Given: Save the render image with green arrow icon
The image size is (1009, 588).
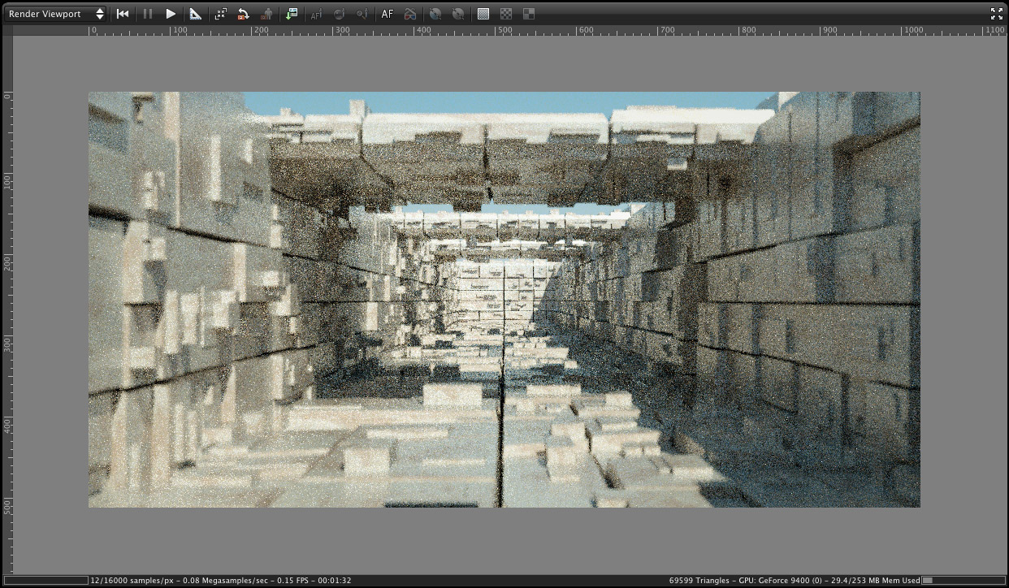Looking at the screenshot, I should [292, 14].
